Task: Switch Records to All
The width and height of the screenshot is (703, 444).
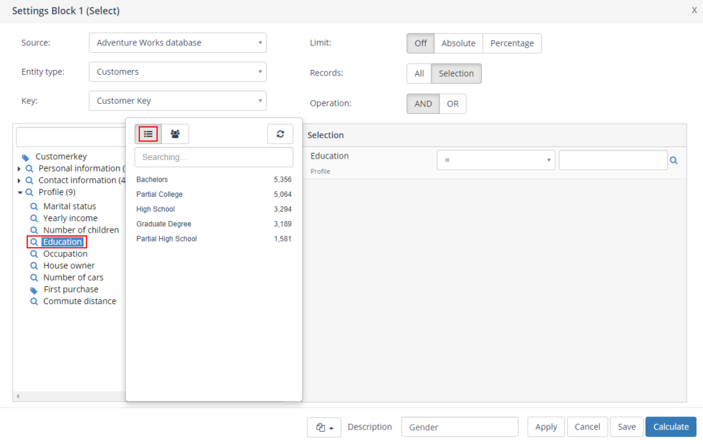Action: [x=419, y=73]
